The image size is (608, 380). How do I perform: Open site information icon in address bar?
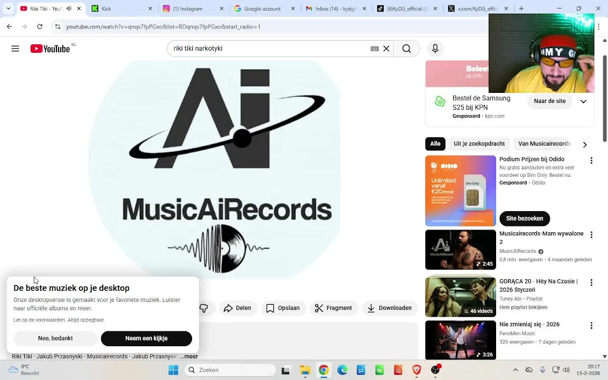(x=58, y=26)
